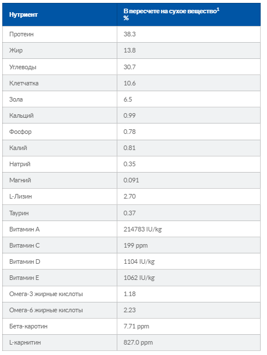Image resolution: width=267 pixels, height=355 pixels.
Task: Click the Витамин A value 214783 IU/kg
Action: pos(143,229)
